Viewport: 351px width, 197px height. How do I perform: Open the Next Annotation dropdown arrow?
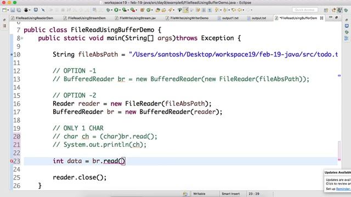(220, 10)
